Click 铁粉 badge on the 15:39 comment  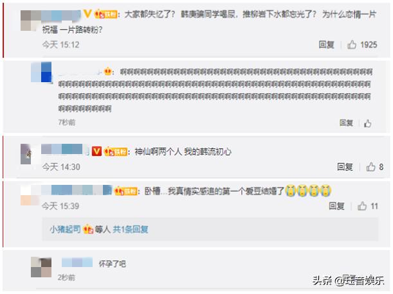point(126,191)
